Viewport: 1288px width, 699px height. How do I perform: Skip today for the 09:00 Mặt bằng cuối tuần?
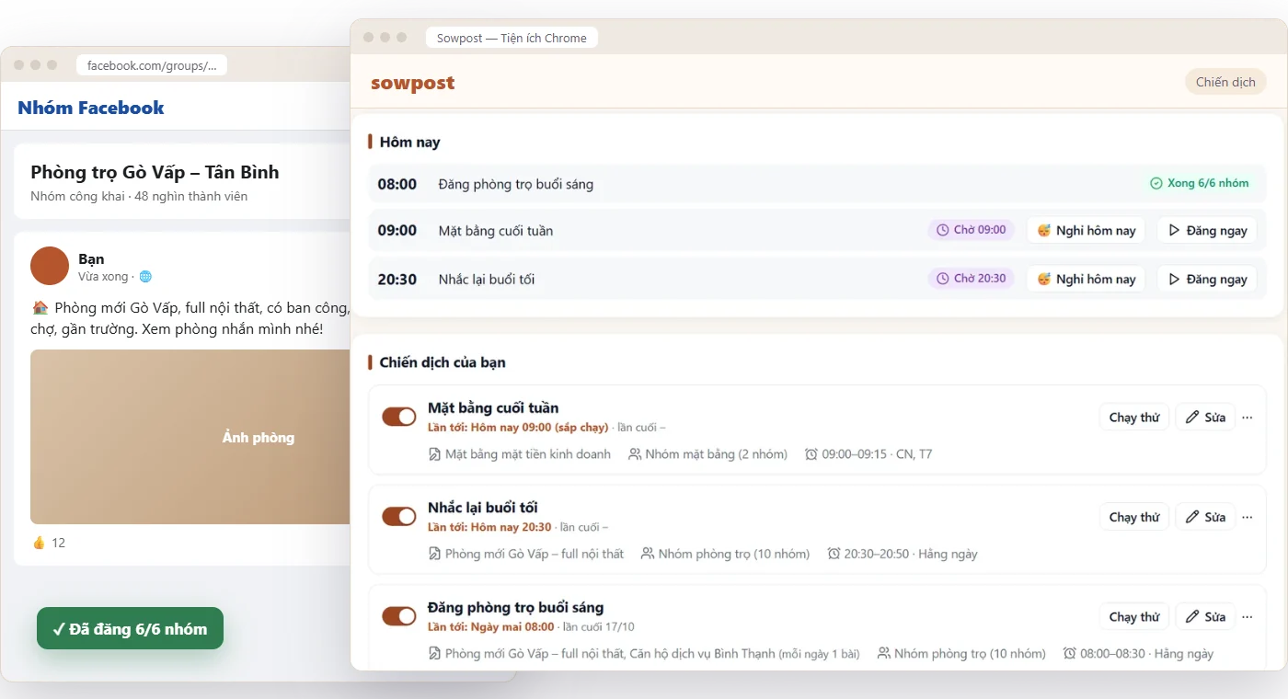tap(1086, 231)
